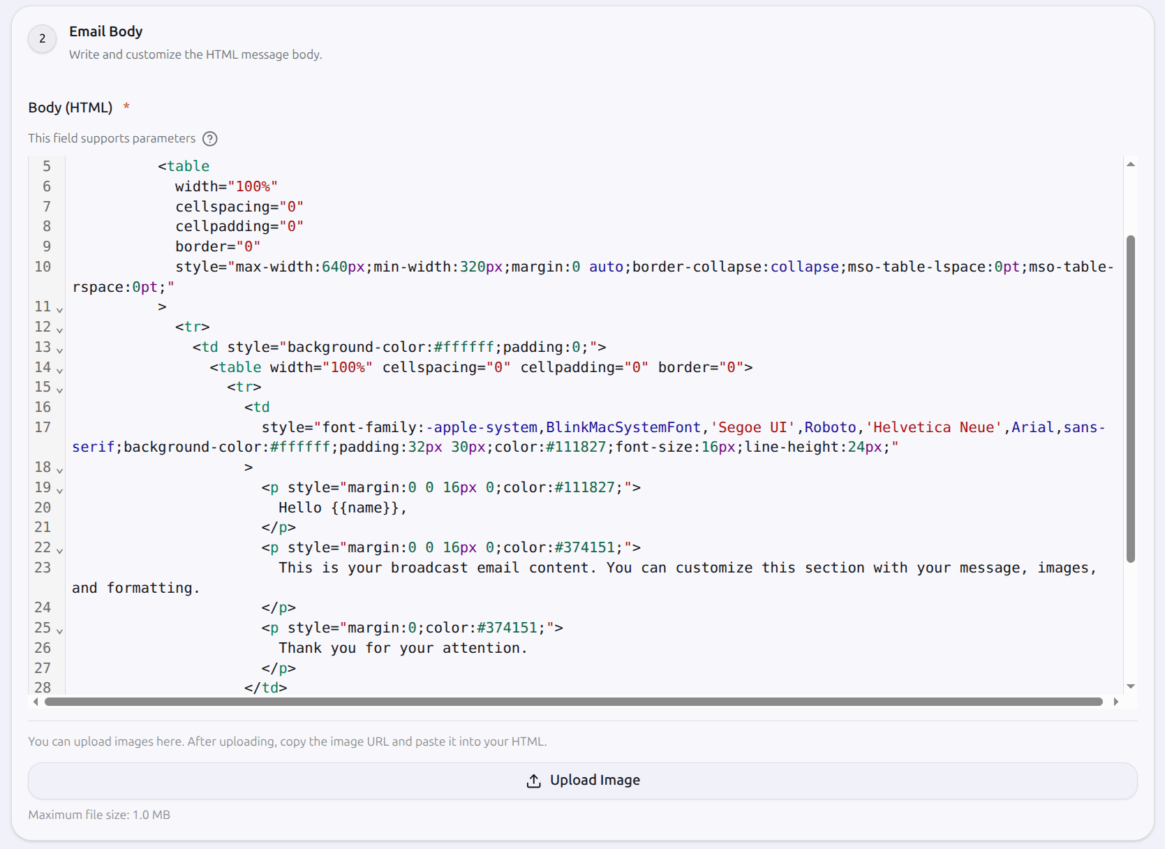This screenshot has height=849, width=1165.
Task: Click the 'Email Body' heading
Action: coord(106,31)
